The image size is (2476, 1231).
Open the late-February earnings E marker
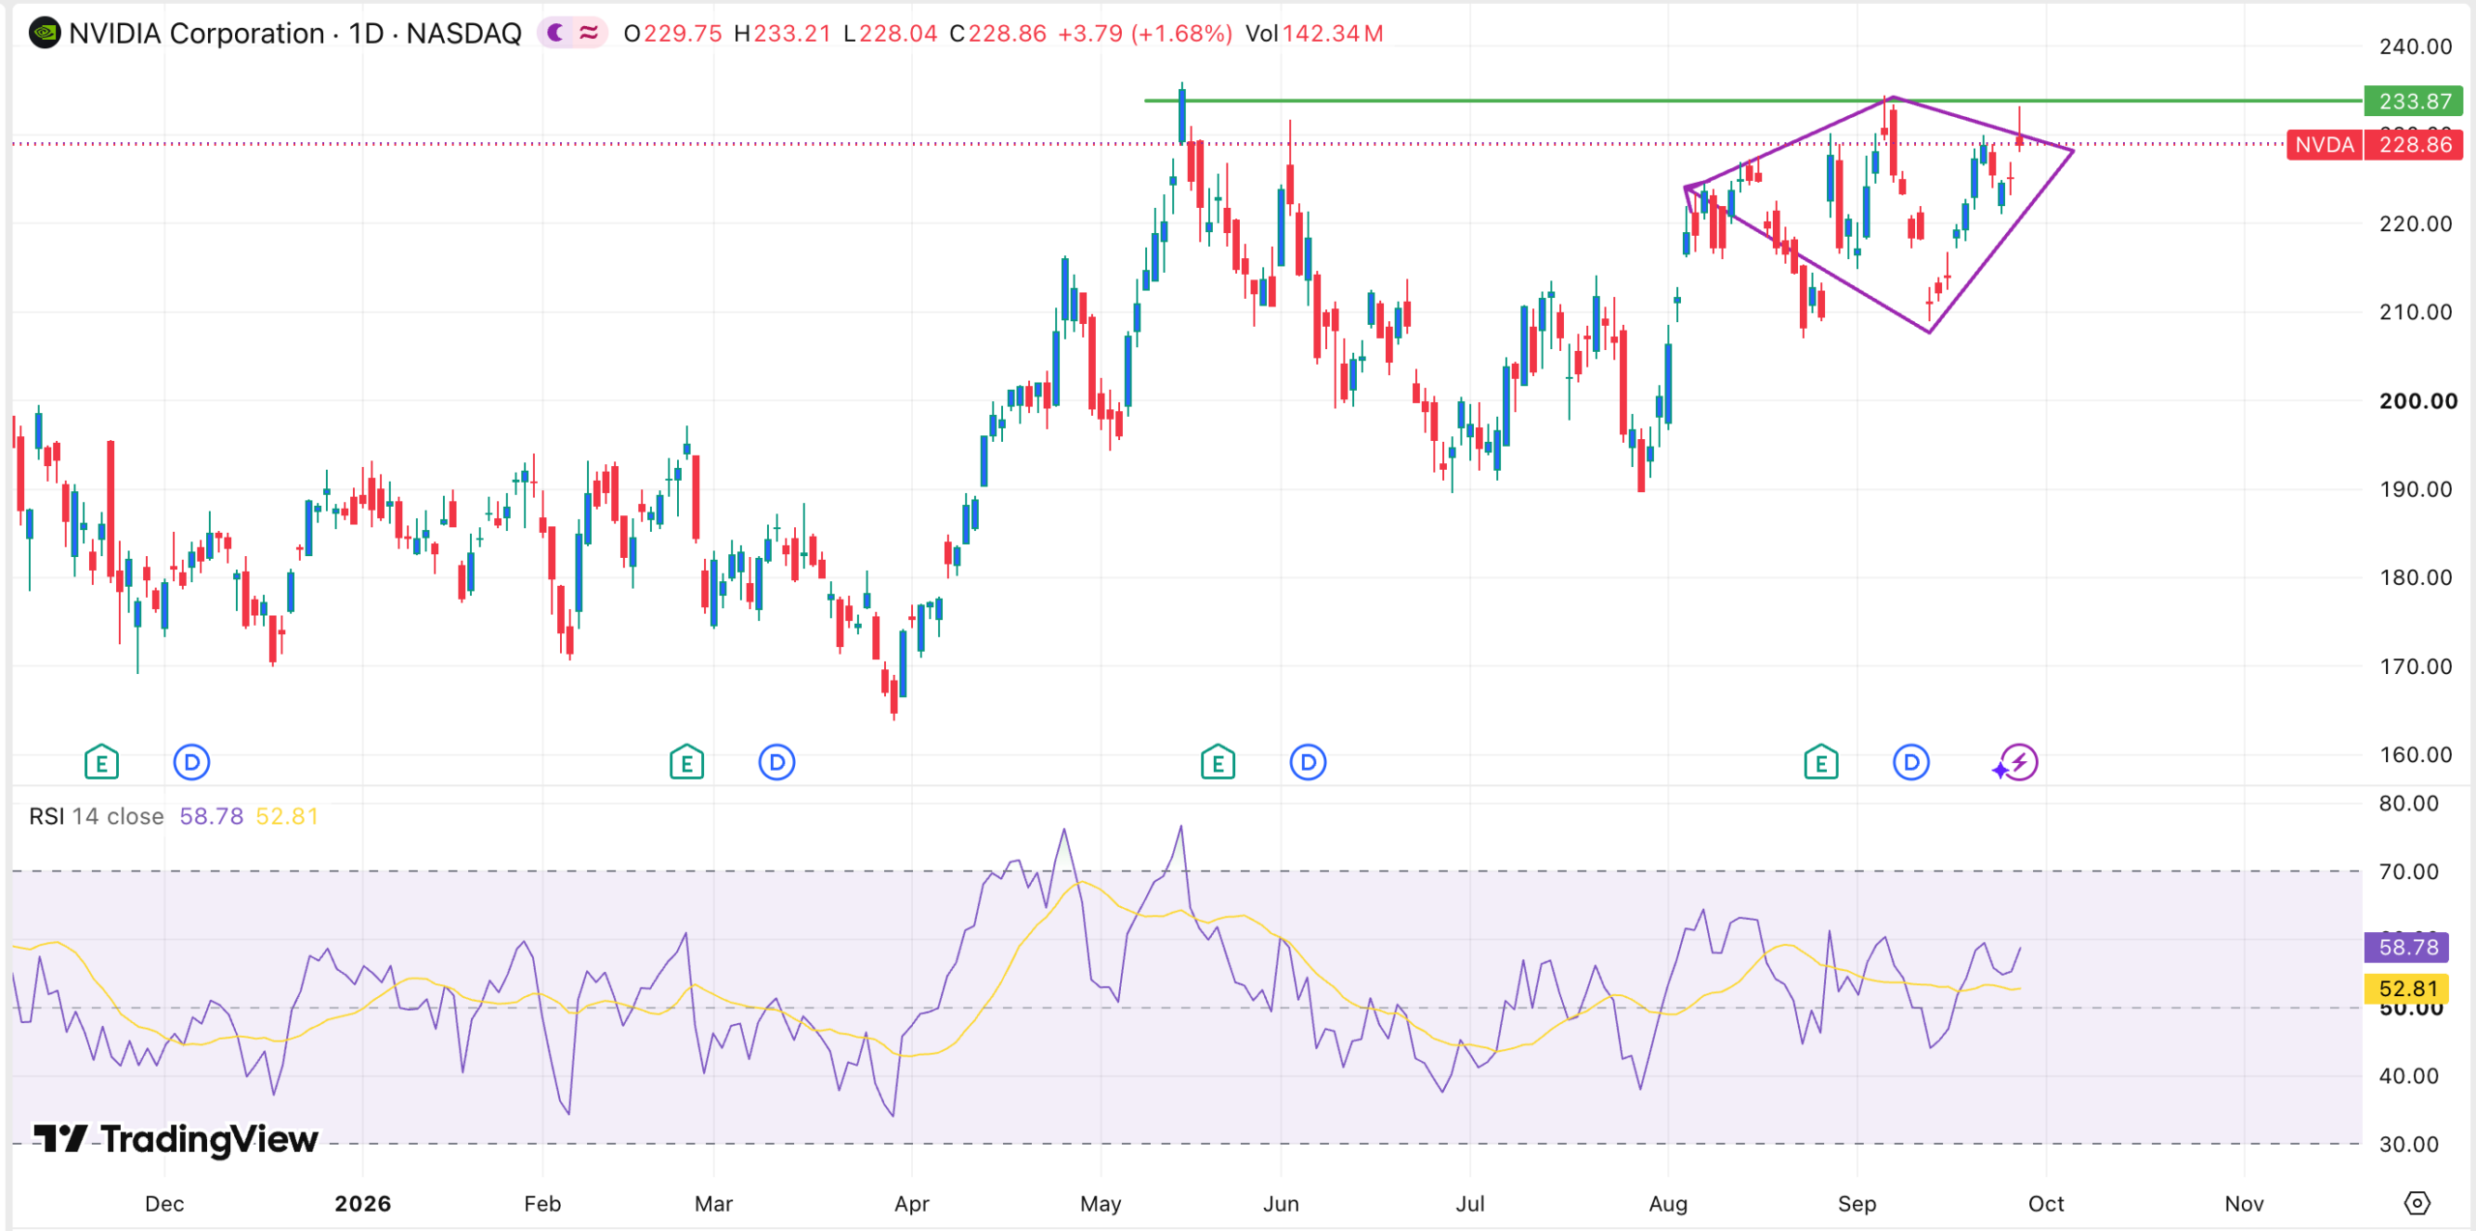click(687, 763)
